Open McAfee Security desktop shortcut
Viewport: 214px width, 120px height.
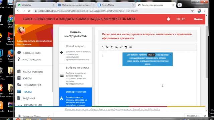(10, 39)
